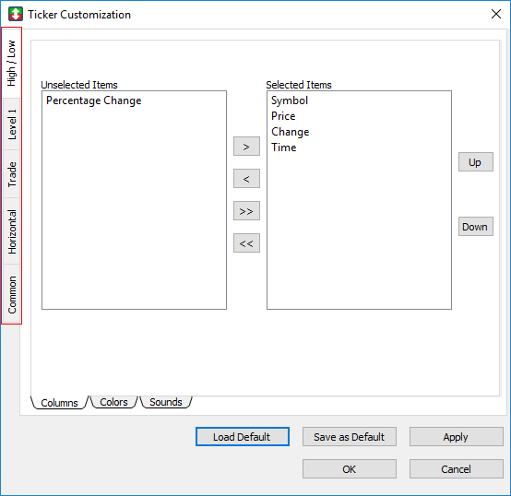The image size is (511, 496).
Task: Click the Ticker Customization app icon
Action: 16,15
